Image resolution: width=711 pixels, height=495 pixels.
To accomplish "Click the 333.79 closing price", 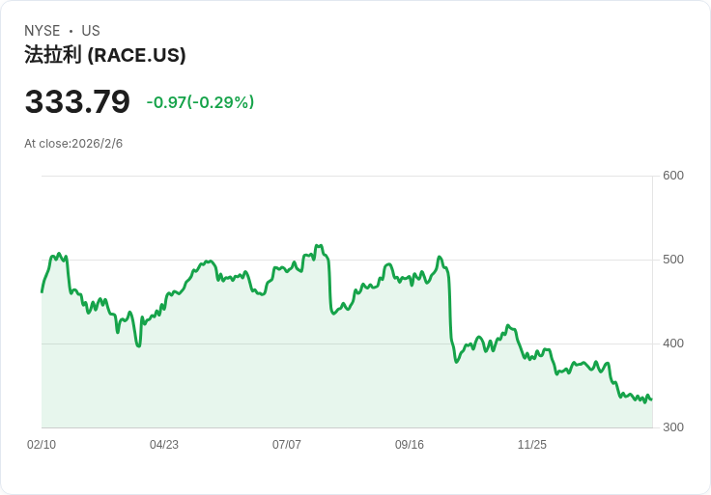I will [x=77, y=102].
